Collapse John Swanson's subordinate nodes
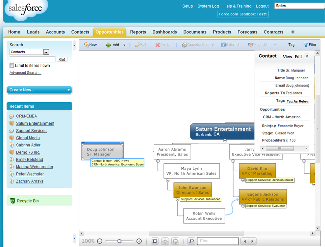Viewport: 325px width, 247px height. pyautogui.click(x=177, y=199)
